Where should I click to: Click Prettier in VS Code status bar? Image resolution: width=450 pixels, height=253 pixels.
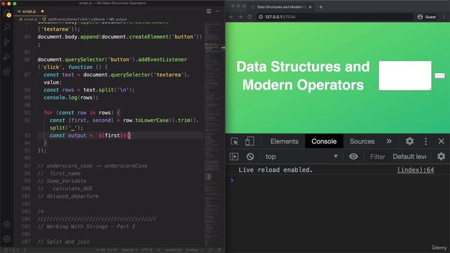(193, 250)
